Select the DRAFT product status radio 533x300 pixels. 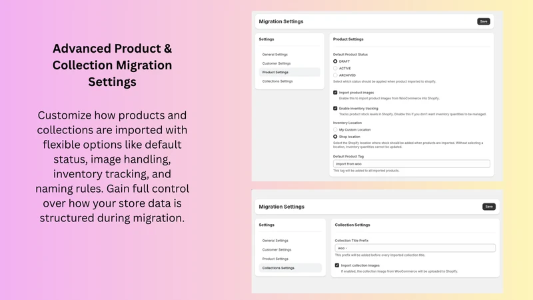[335, 61]
